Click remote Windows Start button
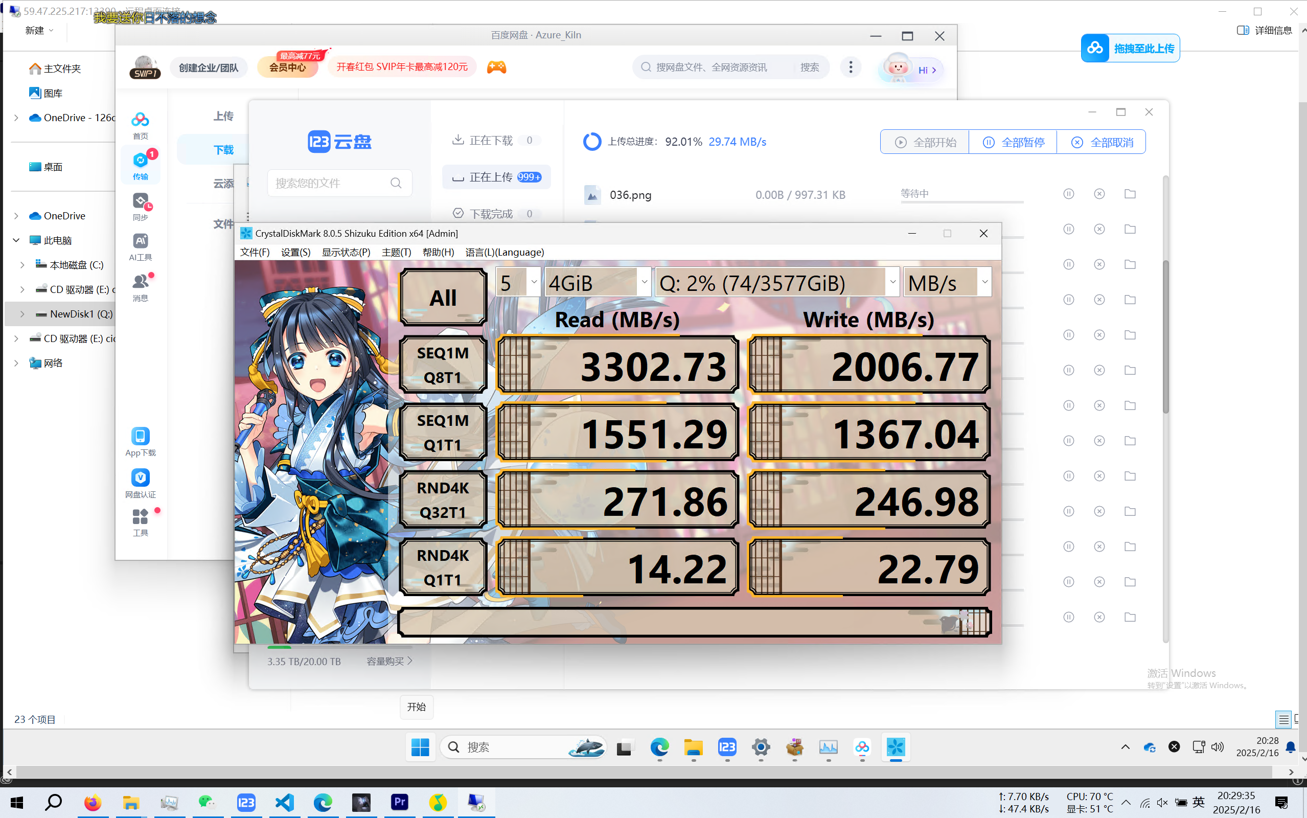 [x=420, y=747]
